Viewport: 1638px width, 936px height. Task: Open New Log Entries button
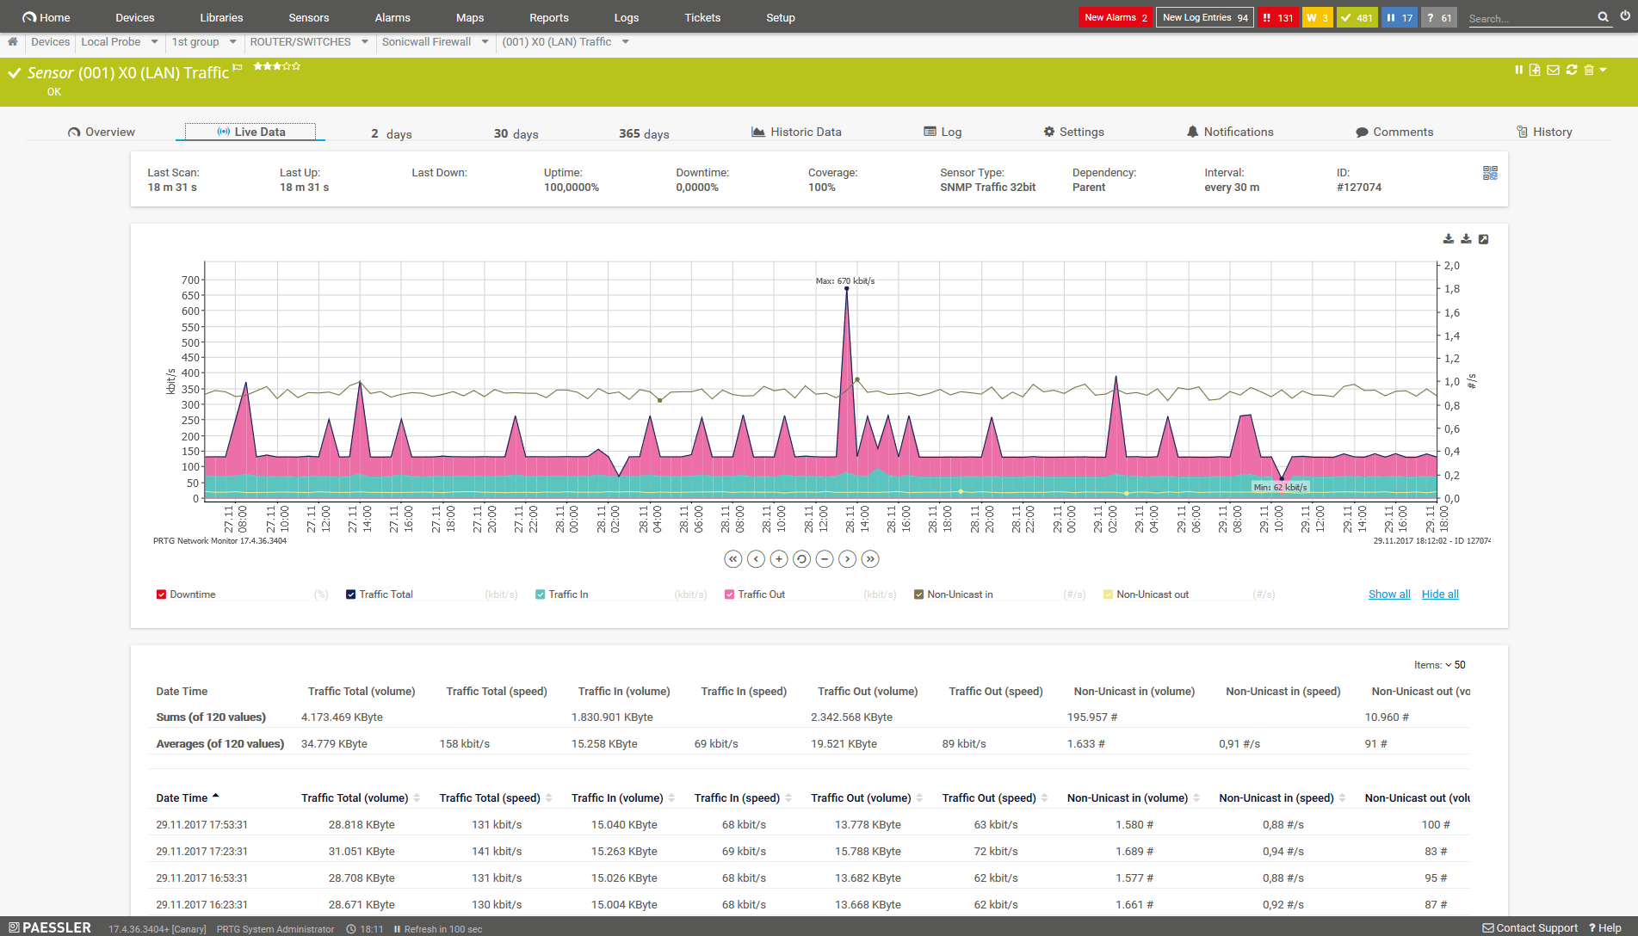click(x=1204, y=17)
